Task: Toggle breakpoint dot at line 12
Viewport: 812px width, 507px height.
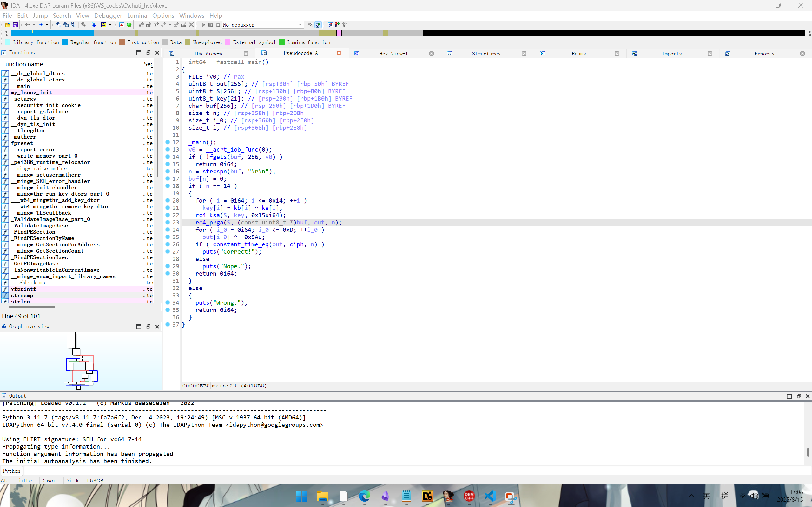Action: [x=168, y=142]
